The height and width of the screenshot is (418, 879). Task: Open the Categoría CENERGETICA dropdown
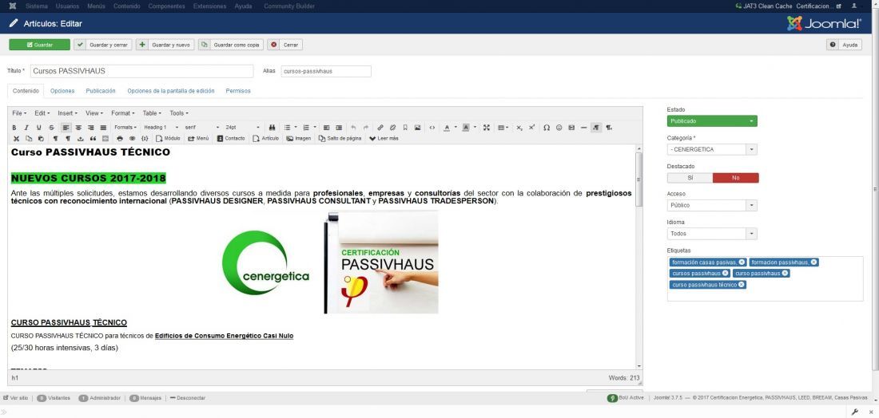[712, 149]
